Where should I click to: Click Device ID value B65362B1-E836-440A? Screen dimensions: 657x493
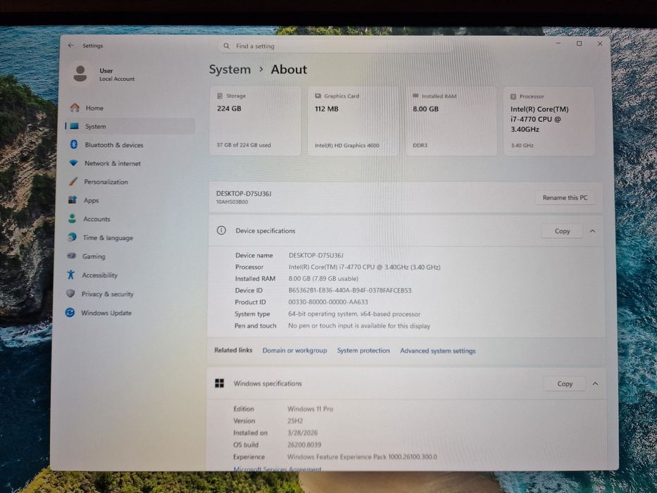(350, 290)
